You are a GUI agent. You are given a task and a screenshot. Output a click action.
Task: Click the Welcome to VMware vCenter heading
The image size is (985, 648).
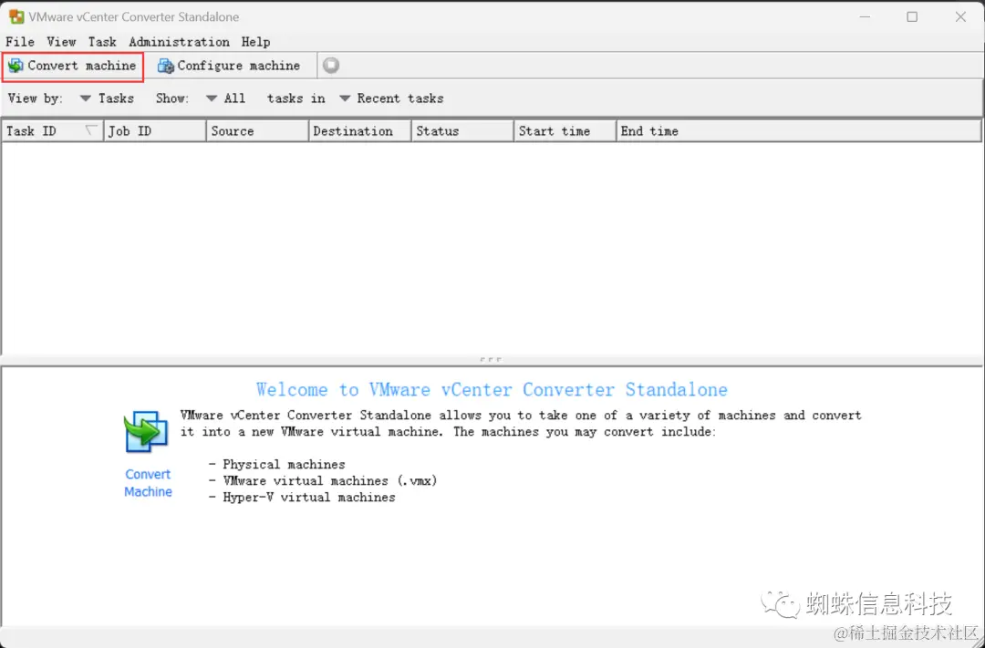[492, 390]
